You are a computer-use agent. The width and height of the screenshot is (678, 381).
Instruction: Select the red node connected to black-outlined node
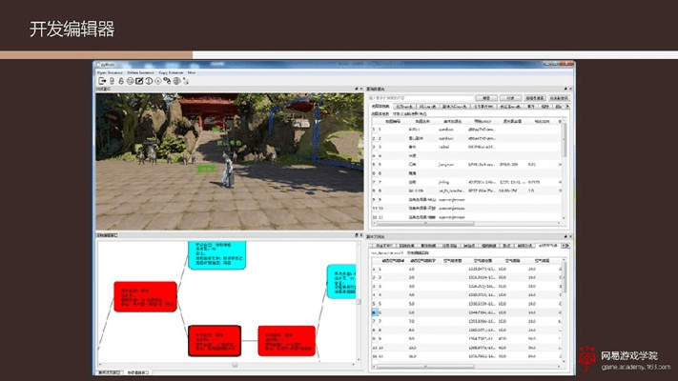287,341
